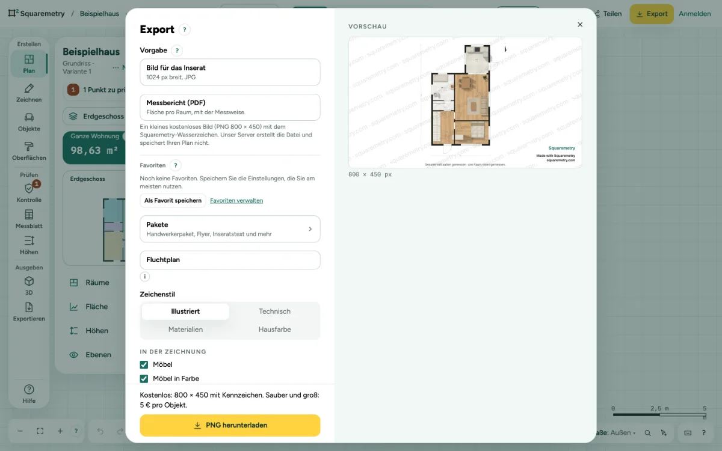Close the Export dialog

580,25
